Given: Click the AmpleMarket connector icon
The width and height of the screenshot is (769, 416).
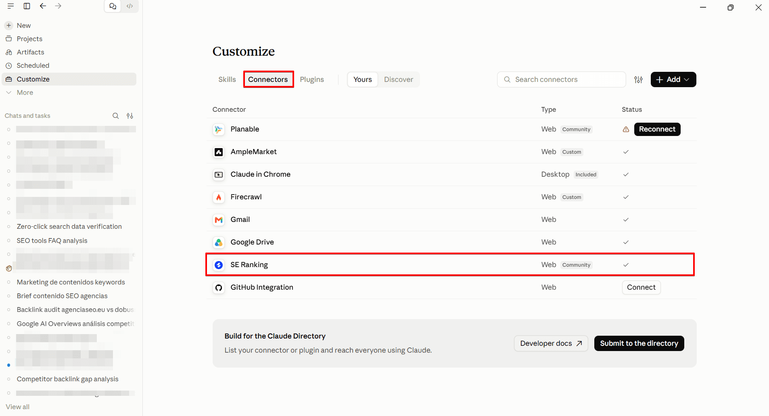Looking at the screenshot, I should click(219, 152).
